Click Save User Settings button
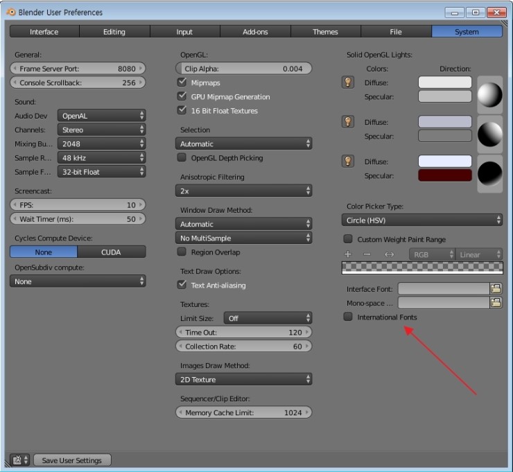Screen dimensions: 513x472 tap(72, 460)
